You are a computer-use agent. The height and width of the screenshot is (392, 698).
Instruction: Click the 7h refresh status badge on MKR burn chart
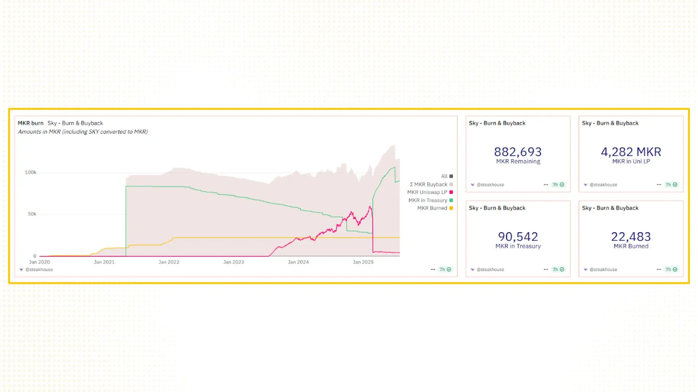[445, 269]
